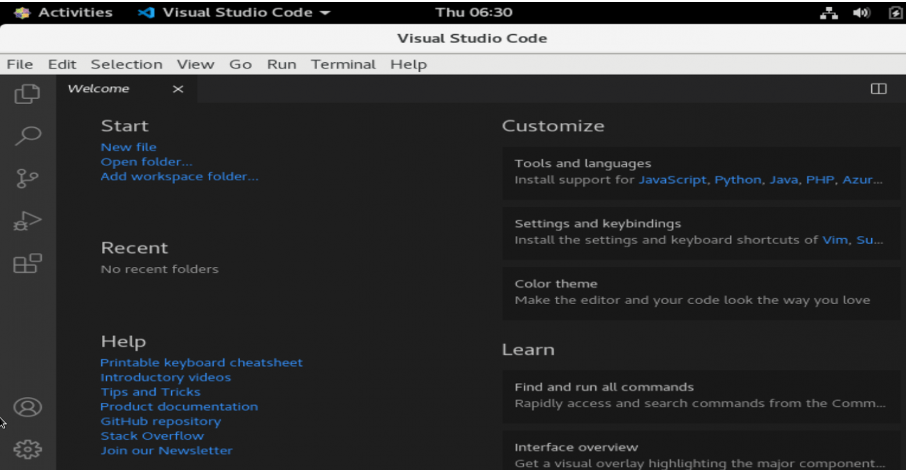The image size is (906, 470).
Task: Install PHP support link
Action: pyautogui.click(x=820, y=180)
